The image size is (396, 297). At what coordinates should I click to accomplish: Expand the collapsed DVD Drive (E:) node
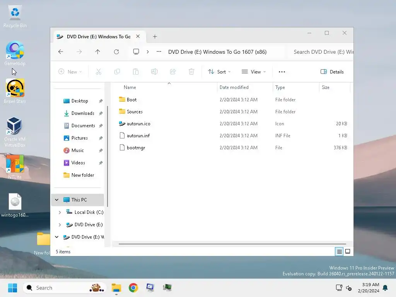(x=60, y=225)
